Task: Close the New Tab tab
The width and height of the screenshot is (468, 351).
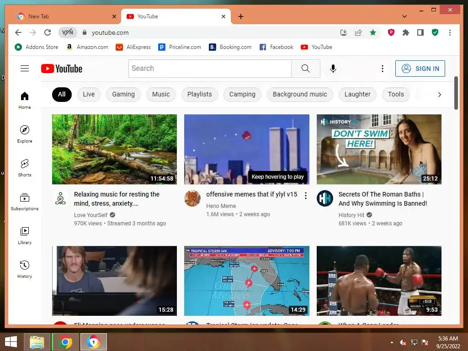Action: click(114, 16)
